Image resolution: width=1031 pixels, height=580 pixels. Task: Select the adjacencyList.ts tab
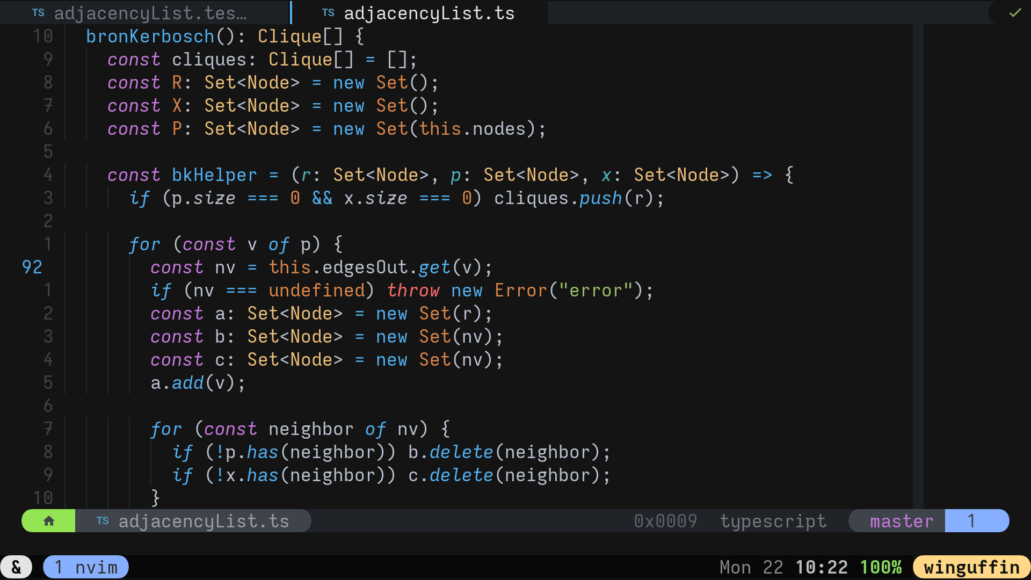point(429,13)
